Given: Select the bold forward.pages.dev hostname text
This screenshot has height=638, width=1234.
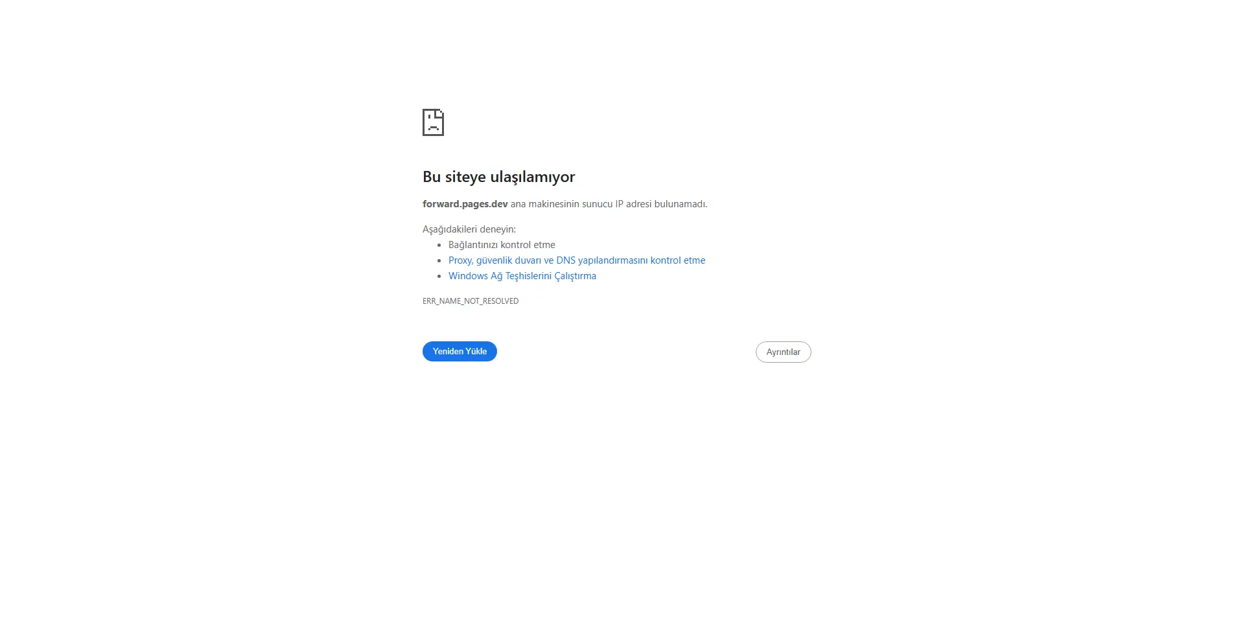Looking at the screenshot, I should pyautogui.click(x=465, y=204).
